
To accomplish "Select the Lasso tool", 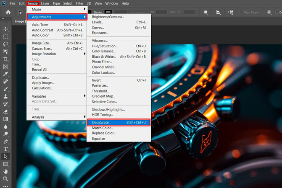I will click(5, 44).
